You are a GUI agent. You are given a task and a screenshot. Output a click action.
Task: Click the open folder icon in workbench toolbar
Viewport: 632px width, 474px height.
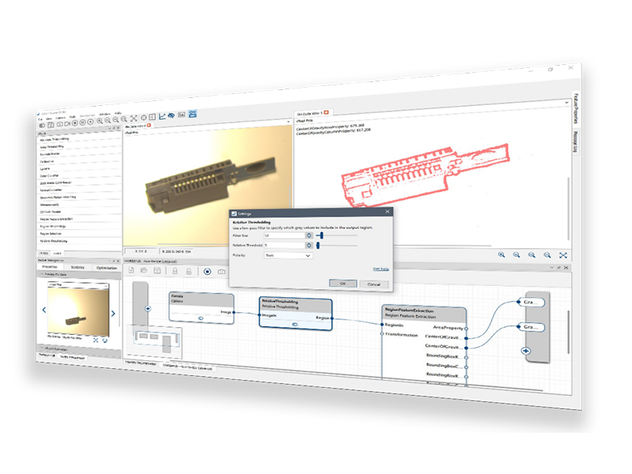[144, 271]
